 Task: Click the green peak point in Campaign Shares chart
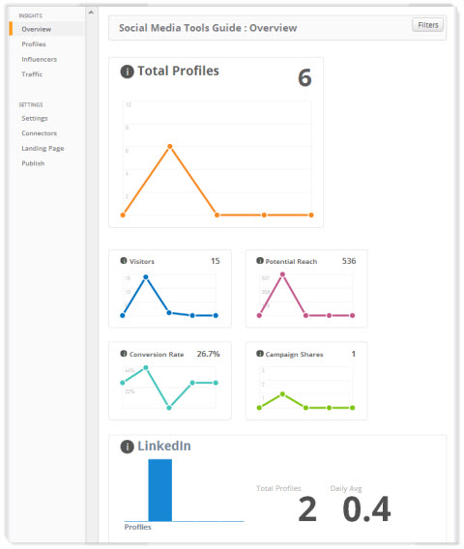click(282, 394)
